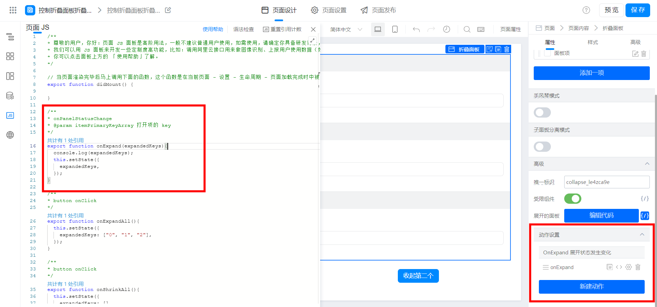Switch to 页面发布 tab
Viewport: 657px width, 307px height.
(x=378, y=10)
